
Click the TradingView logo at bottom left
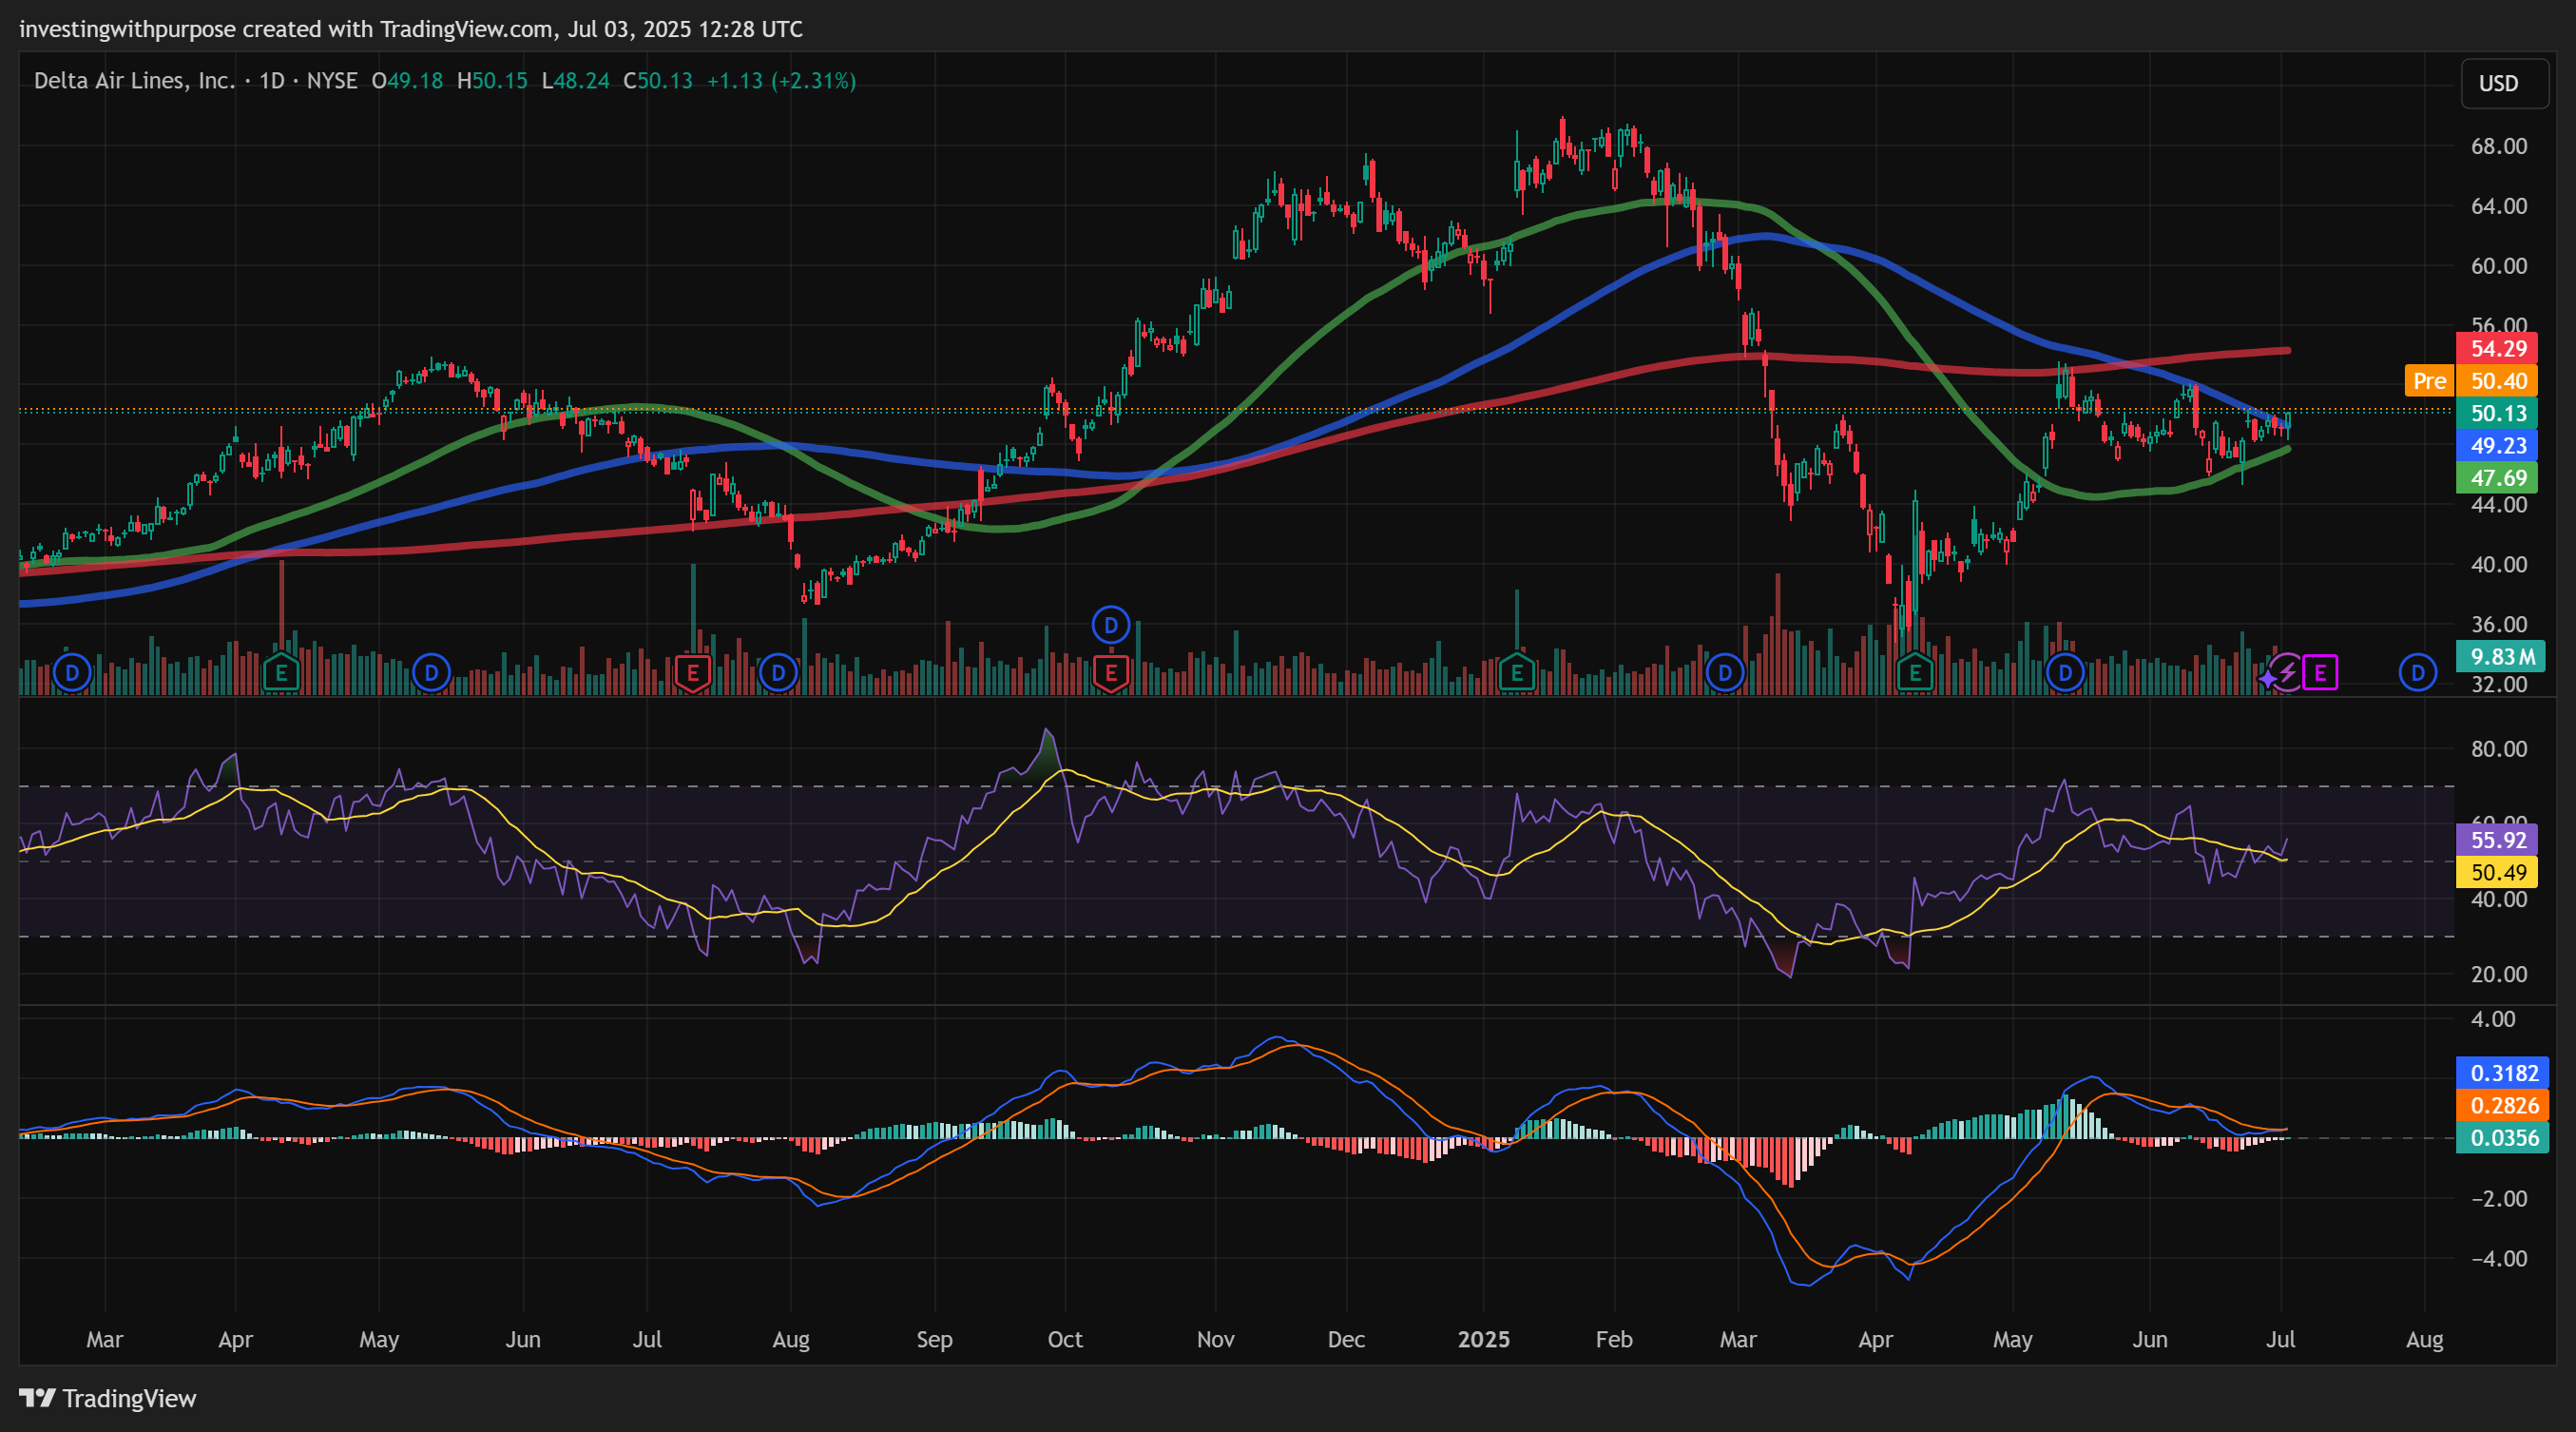pos(38,1398)
